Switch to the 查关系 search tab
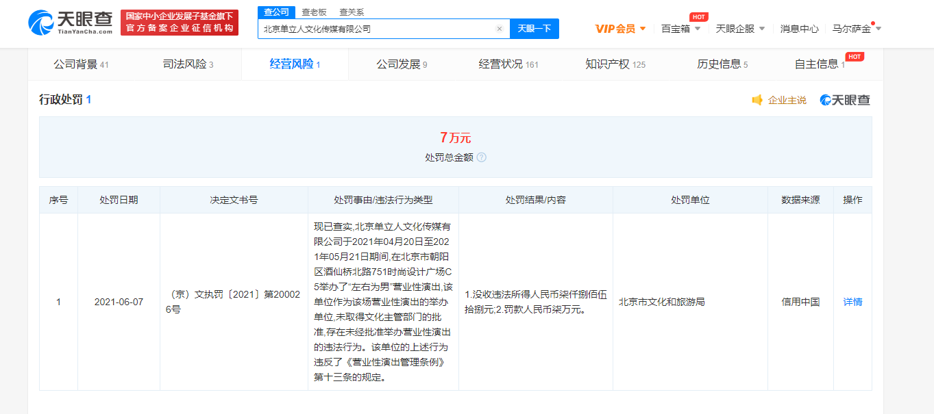 pos(352,12)
